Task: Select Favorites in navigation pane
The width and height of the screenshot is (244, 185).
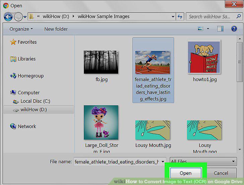Action: [x=27, y=42]
